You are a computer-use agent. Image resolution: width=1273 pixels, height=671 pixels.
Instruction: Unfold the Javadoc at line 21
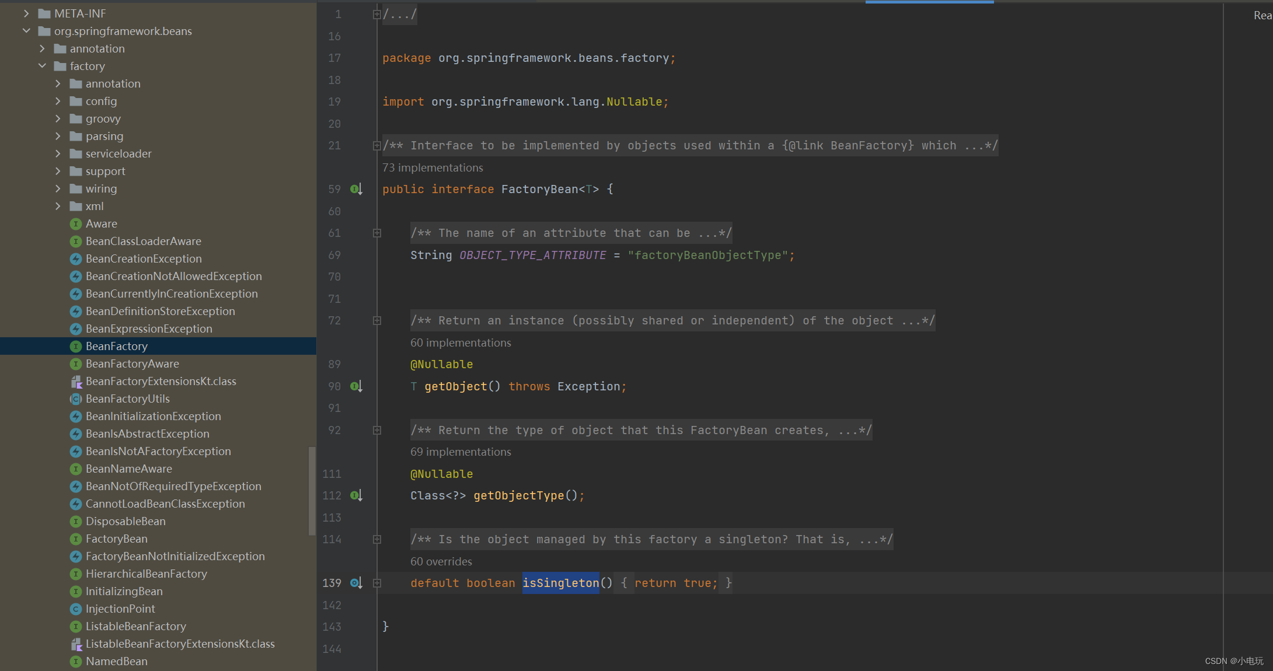pos(377,146)
